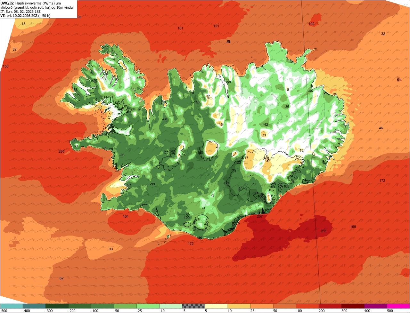Click the light teal -500 to -400 legend swatch
The width and height of the screenshot is (410, 313).
(11, 306)
